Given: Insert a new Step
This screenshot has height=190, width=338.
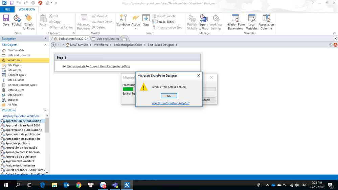Looking at the screenshot, I should 146,20.
